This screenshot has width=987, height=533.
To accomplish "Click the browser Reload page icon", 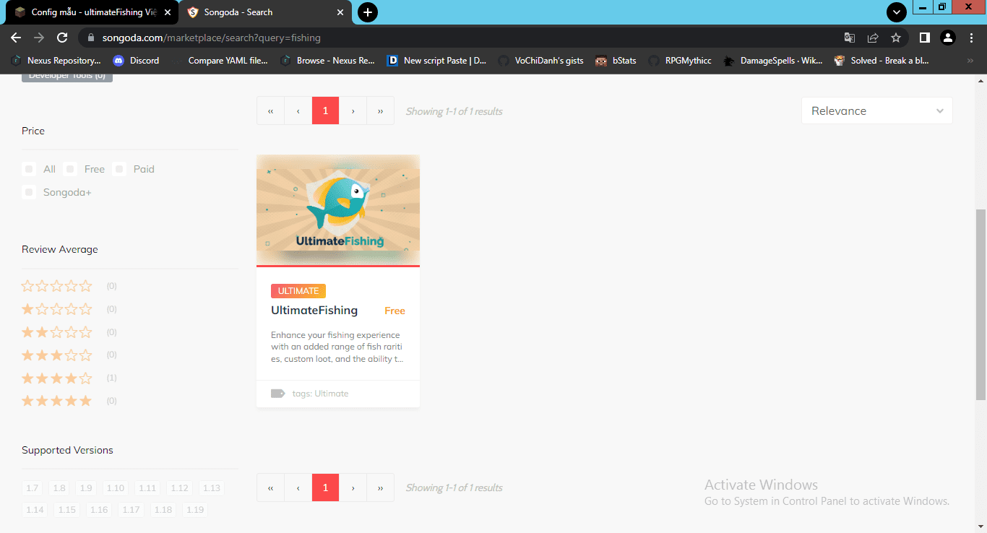I will [x=62, y=38].
